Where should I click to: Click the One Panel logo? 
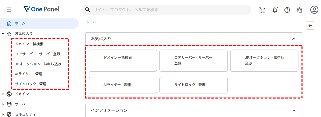41,9
